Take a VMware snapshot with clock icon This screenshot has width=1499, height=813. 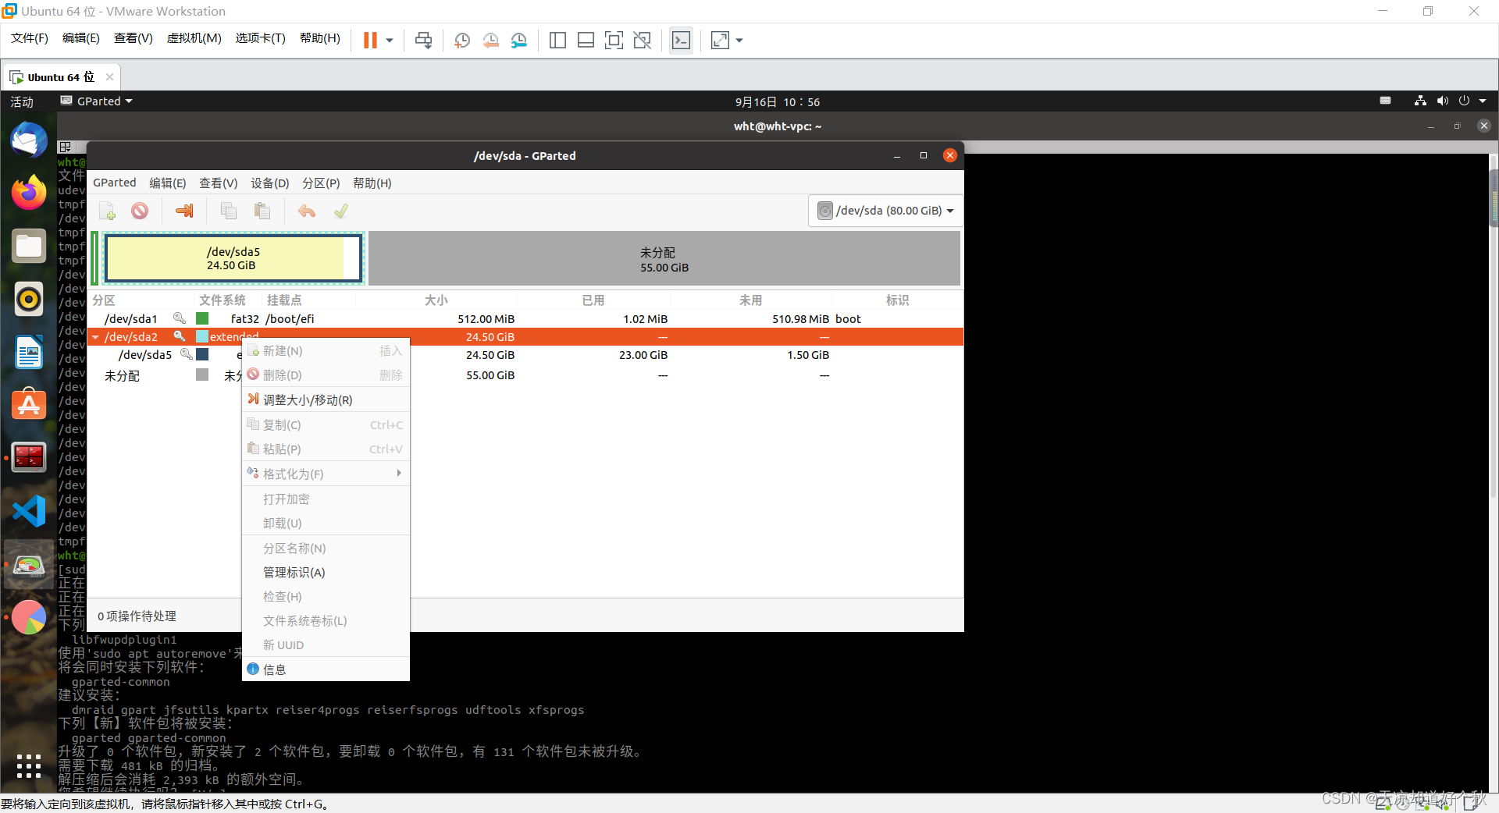[x=462, y=40]
